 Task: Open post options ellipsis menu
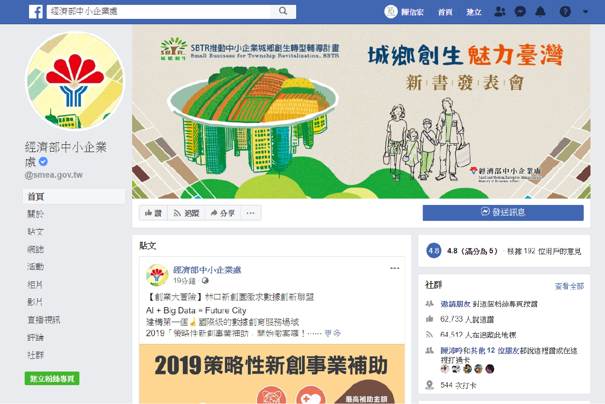(x=395, y=268)
